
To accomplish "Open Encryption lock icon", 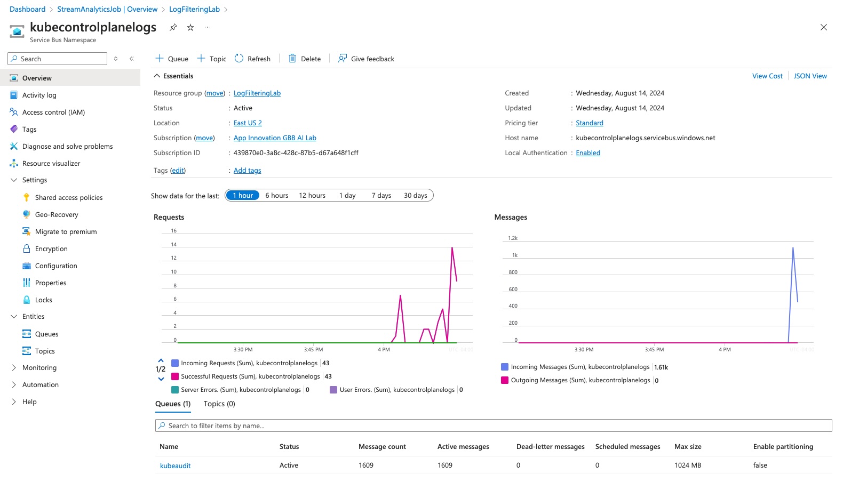I will (x=27, y=248).
